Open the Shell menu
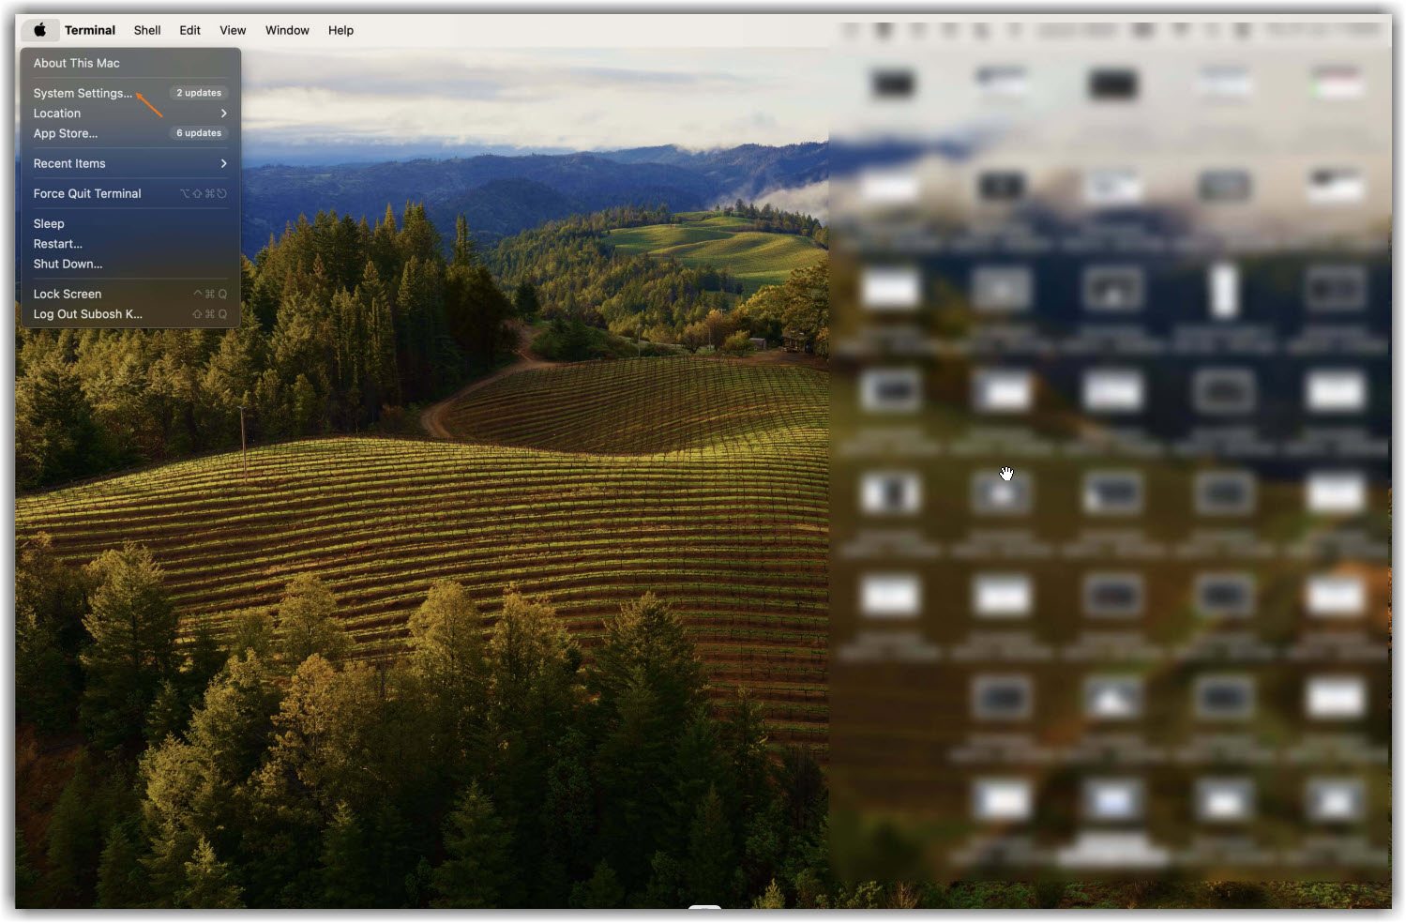 (x=147, y=30)
